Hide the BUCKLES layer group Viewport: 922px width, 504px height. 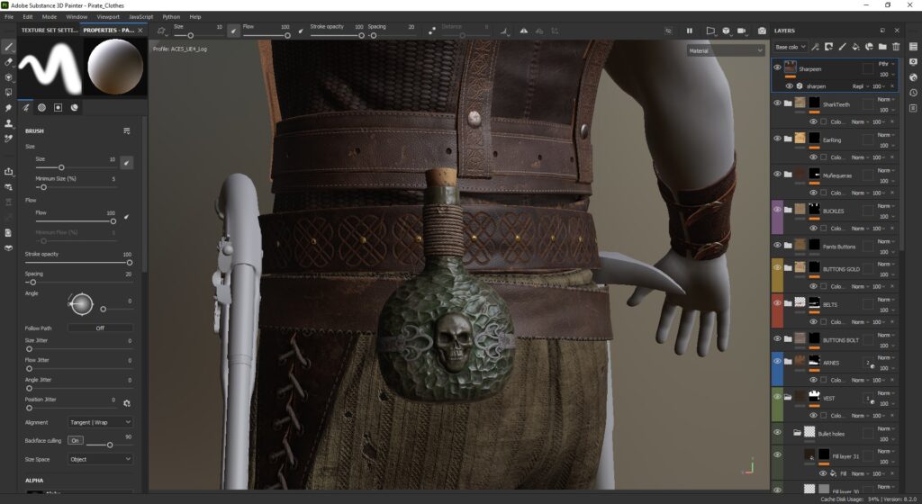777,209
